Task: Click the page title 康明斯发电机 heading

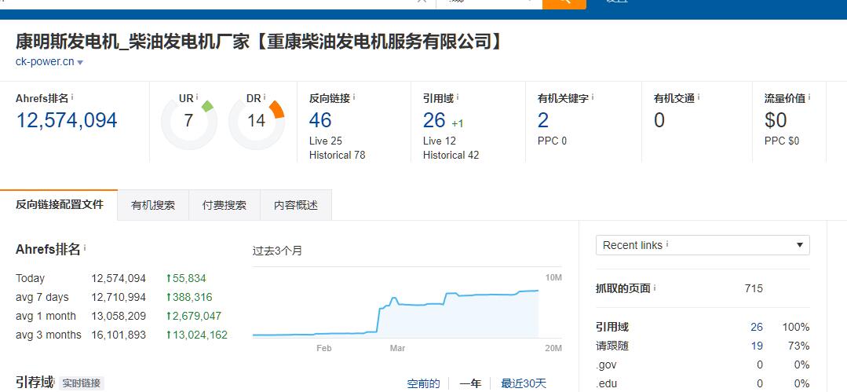Action: (x=259, y=41)
